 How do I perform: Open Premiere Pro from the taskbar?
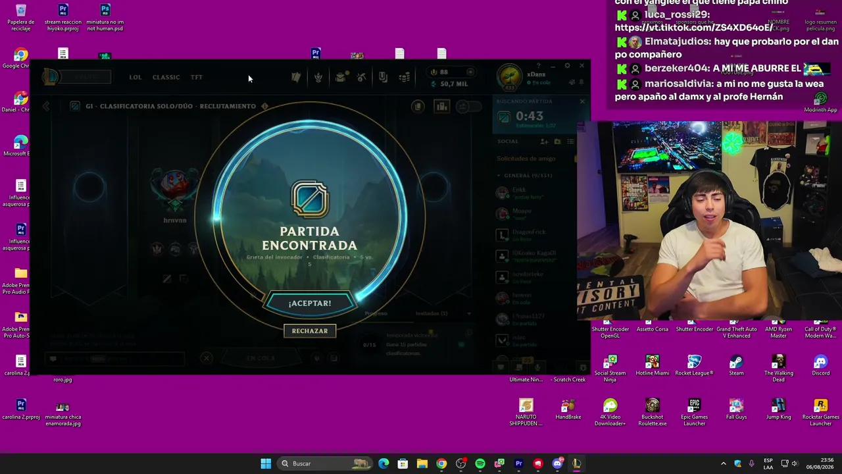pyautogui.click(x=519, y=463)
